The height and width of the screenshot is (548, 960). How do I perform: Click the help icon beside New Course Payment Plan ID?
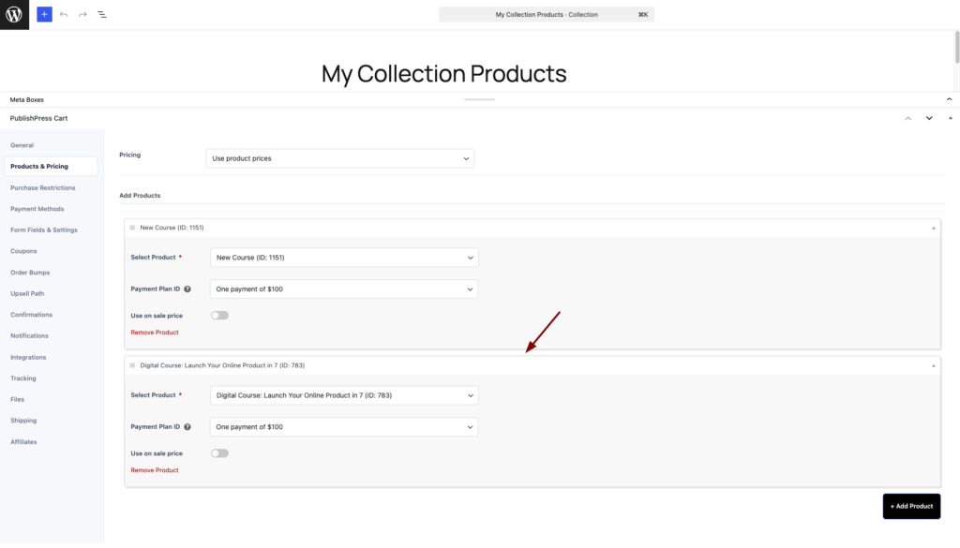(x=187, y=289)
